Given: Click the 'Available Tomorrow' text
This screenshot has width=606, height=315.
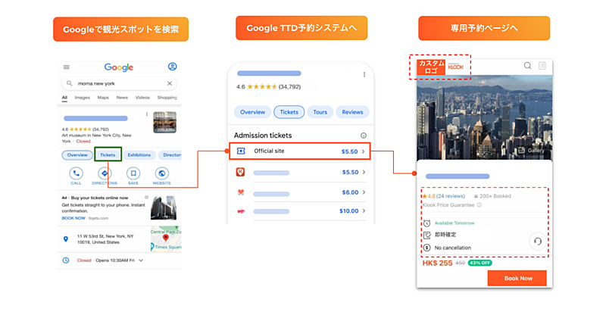Looking at the screenshot, I should (x=454, y=223).
